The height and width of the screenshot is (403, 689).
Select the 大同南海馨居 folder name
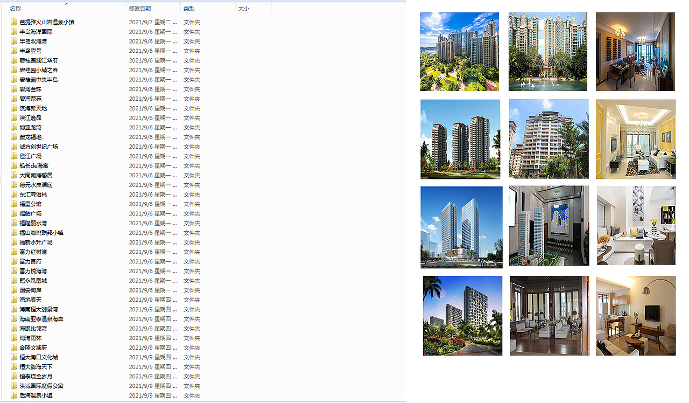tap(36, 175)
